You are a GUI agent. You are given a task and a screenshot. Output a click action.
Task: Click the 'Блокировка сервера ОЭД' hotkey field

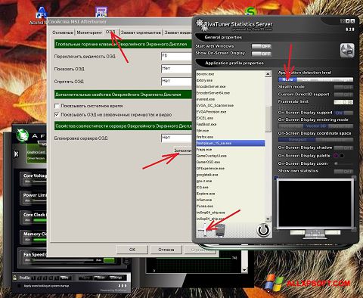[176, 138]
